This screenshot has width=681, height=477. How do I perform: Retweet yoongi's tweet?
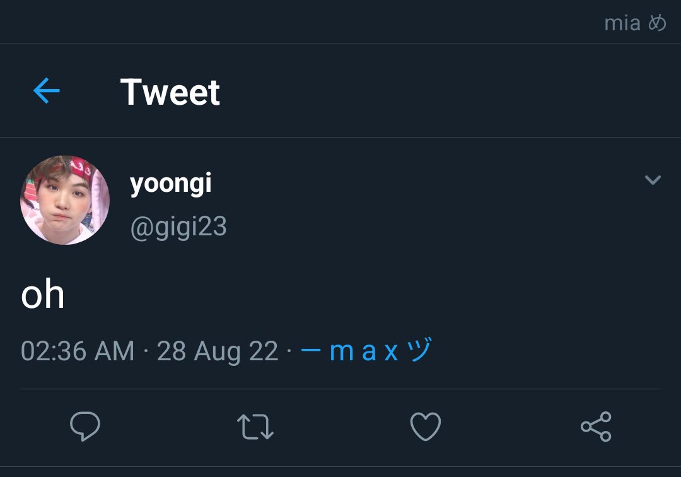coord(255,426)
